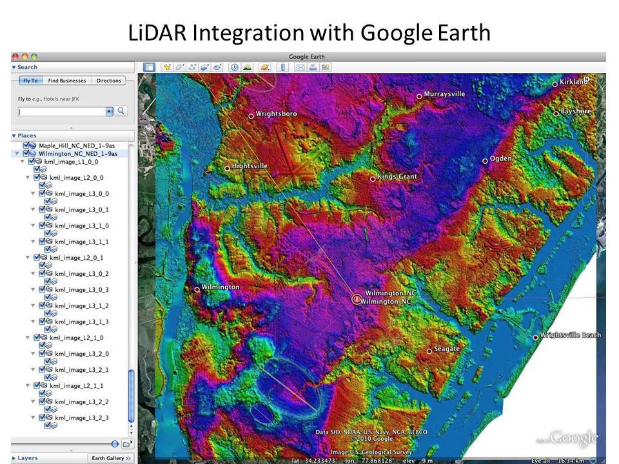Toggle the sidebar with the panel icon
The width and height of the screenshot is (619, 464).
click(149, 68)
